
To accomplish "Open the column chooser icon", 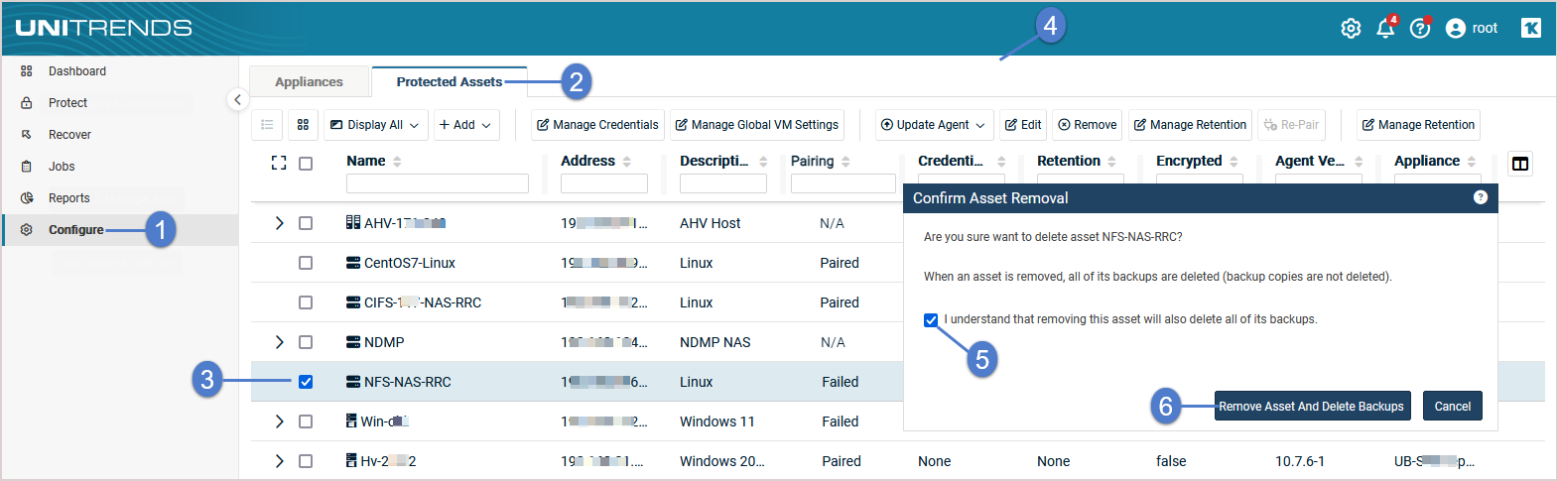I will pos(1520,164).
